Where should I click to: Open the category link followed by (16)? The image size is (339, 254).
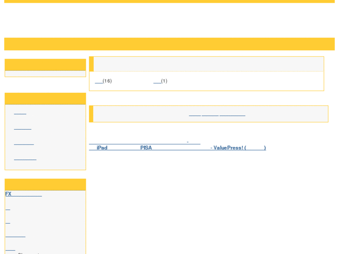tap(99, 81)
